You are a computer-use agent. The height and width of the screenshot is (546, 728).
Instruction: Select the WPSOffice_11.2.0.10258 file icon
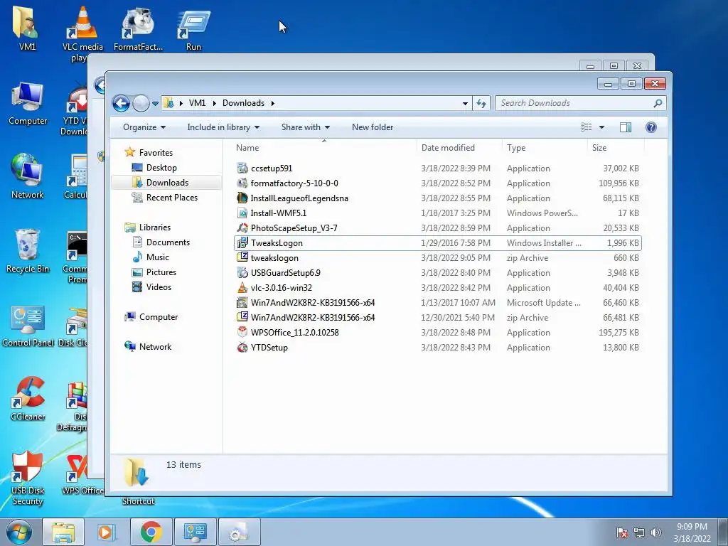pos(242,333)
